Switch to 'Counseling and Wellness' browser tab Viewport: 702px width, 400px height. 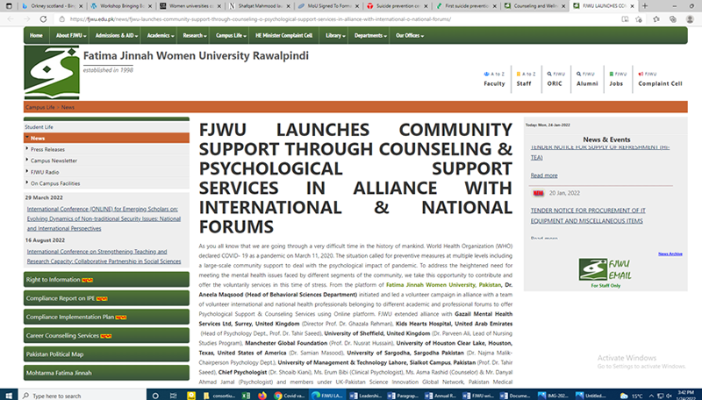[x=534, y=6]
